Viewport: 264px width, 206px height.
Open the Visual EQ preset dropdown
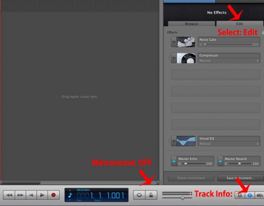[x=229, y=144]
